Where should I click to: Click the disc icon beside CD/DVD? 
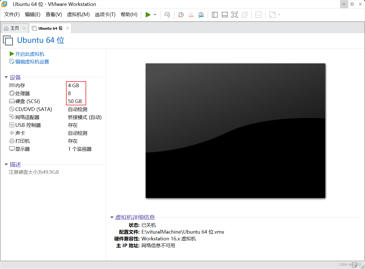12,109
